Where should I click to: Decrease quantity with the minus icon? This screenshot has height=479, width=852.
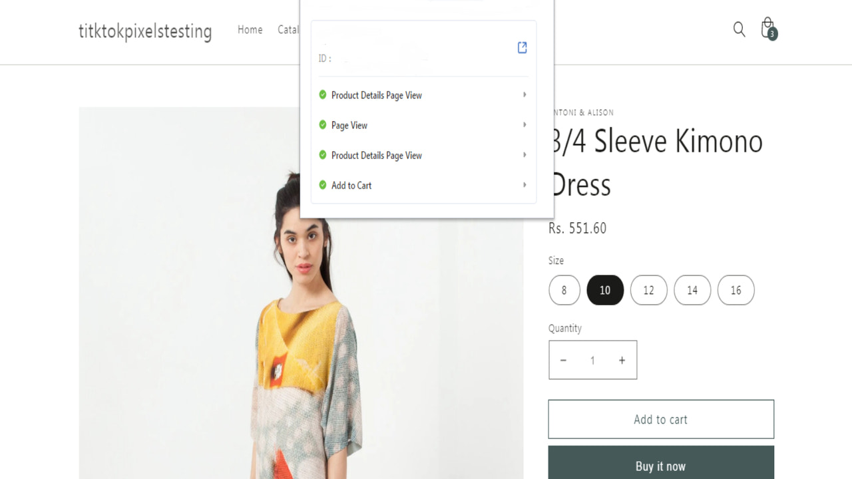(x=564, y=360)
